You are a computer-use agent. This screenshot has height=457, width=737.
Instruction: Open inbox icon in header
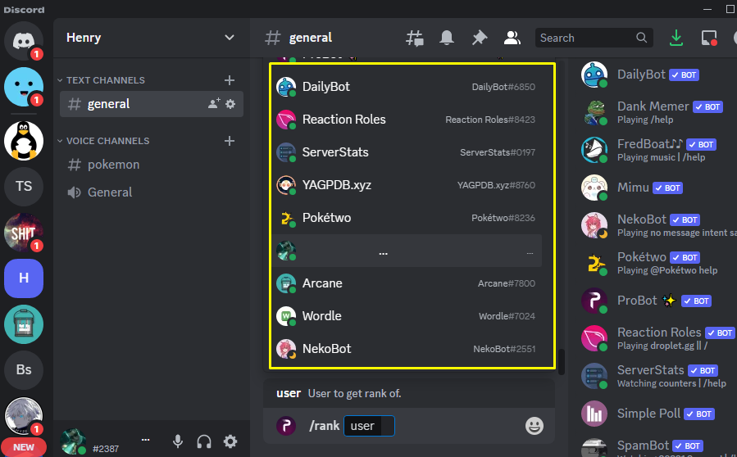point(709,38)
